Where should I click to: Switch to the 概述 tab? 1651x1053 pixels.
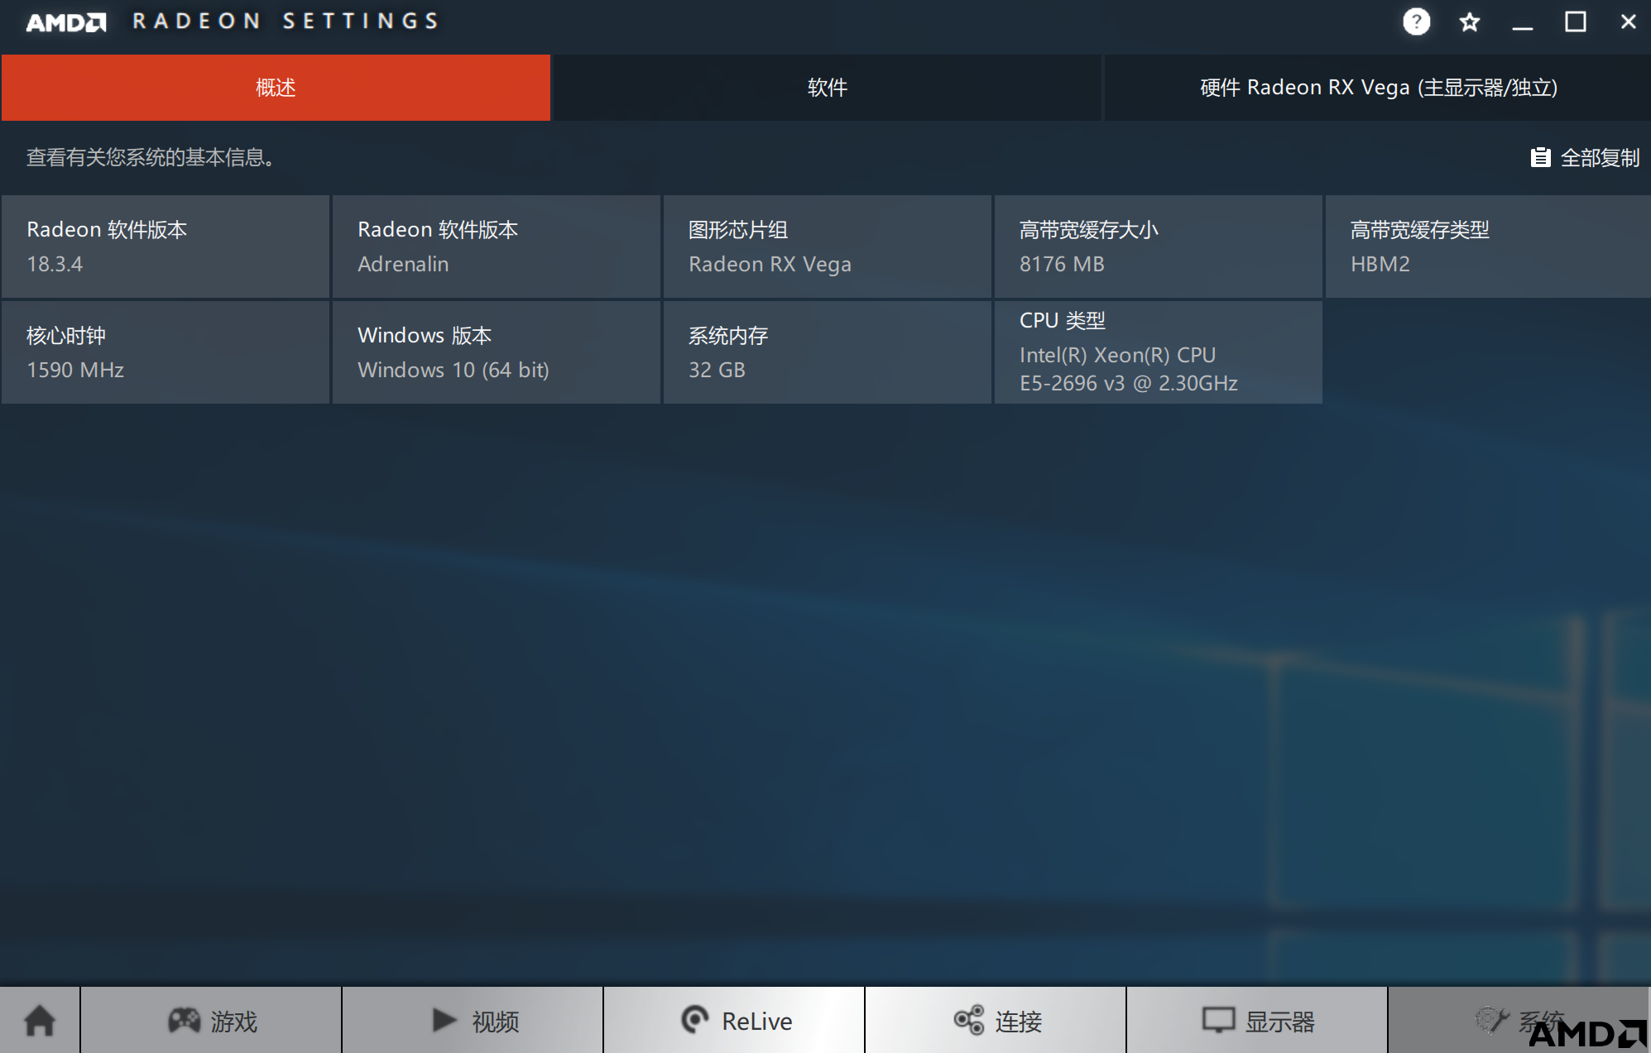(276, 88)
